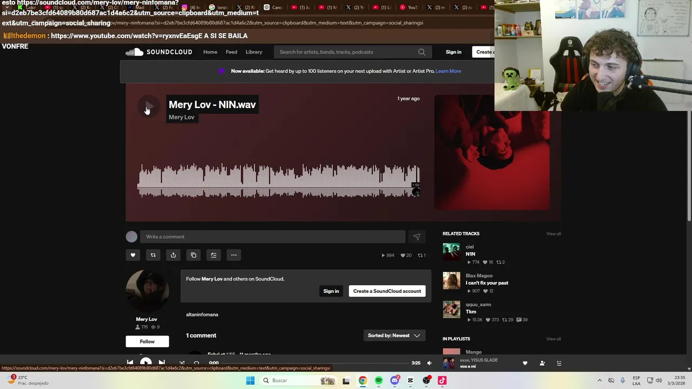Click the Tkm track thumbnail
The image size is (692, 389).
451,309
